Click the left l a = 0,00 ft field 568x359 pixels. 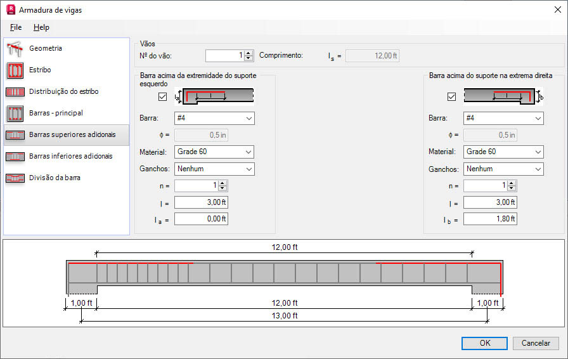[201, 219]
